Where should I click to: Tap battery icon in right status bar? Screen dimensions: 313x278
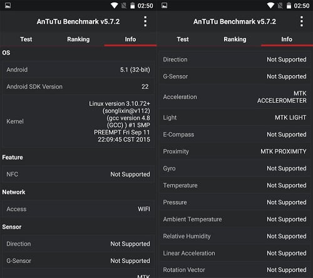pos(289,6)
